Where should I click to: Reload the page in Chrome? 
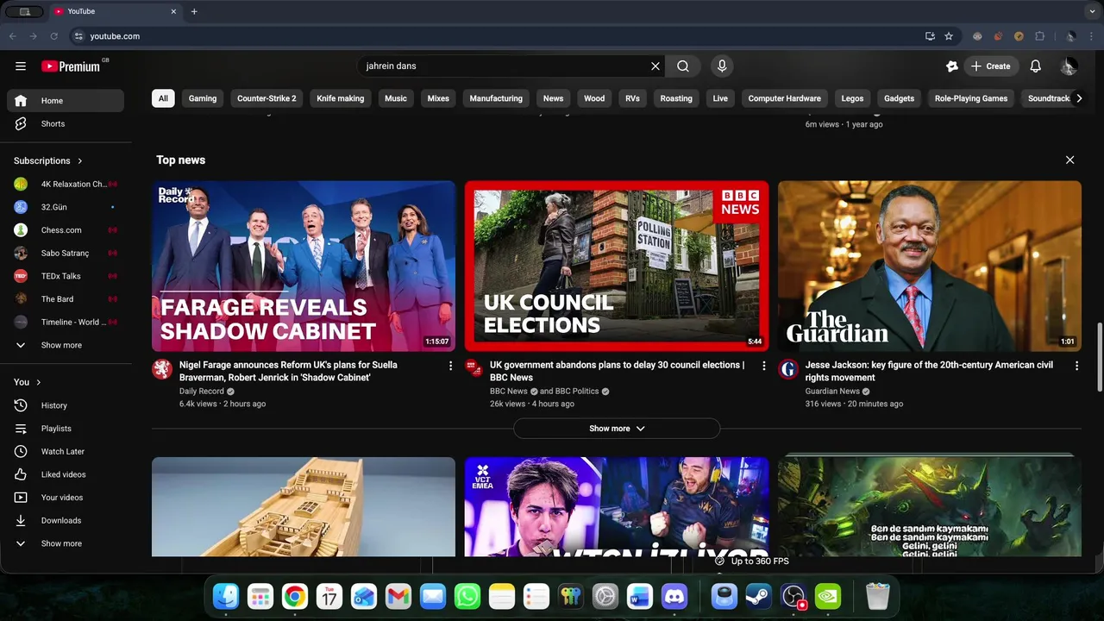pos(53,36)
